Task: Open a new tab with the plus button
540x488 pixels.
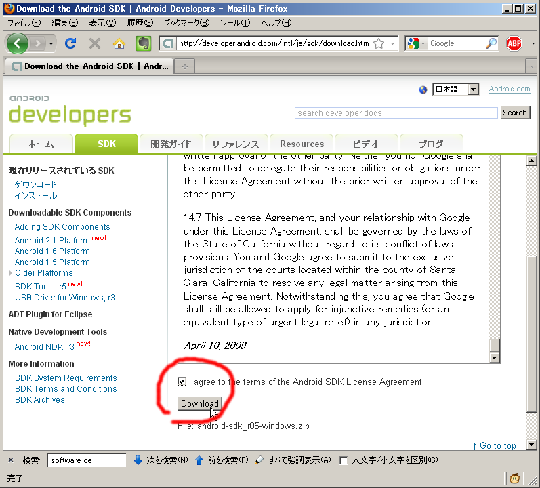Action: 185,66
